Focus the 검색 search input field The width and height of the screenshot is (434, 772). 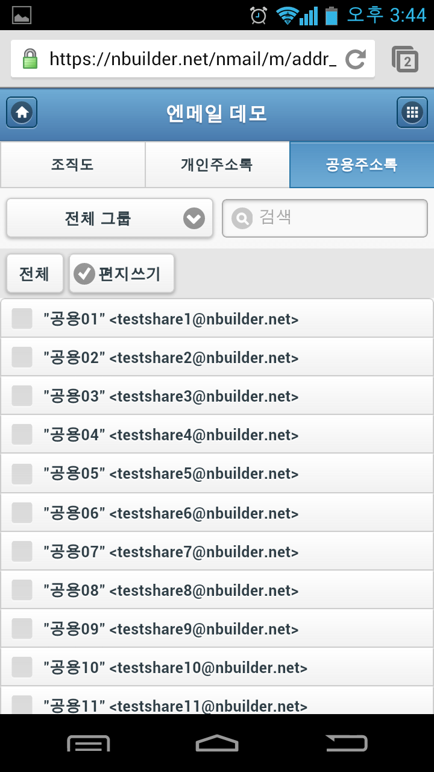(325, 218)
